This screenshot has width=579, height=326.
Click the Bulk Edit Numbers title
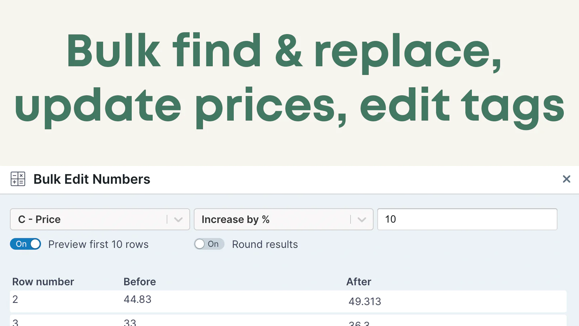(92, 179)
